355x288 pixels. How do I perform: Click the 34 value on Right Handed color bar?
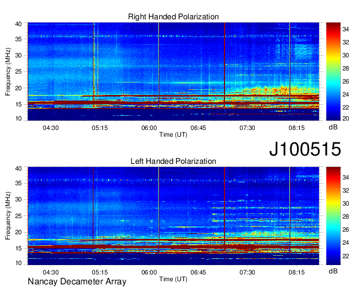coord(346,29)
